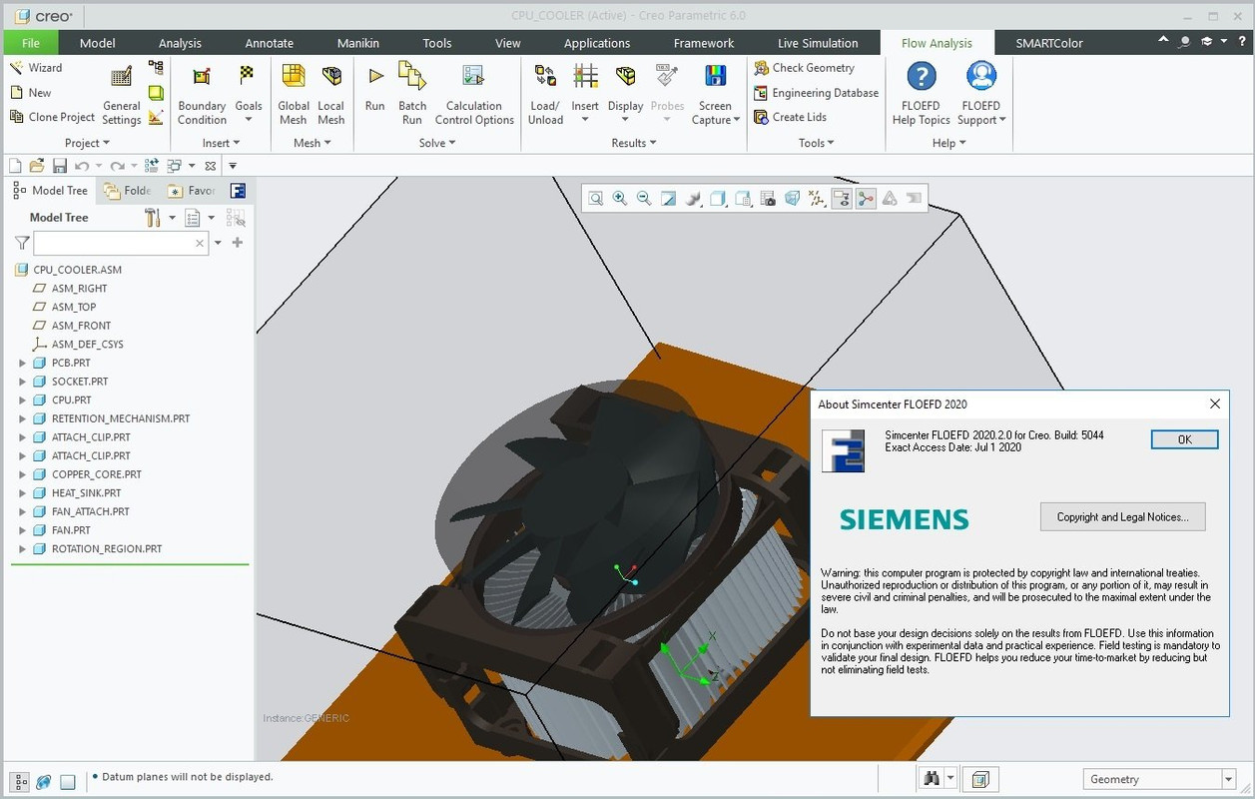Open the Folder Browser tab
Viewport: 1255px width, 799px height.
click(128, 191)
